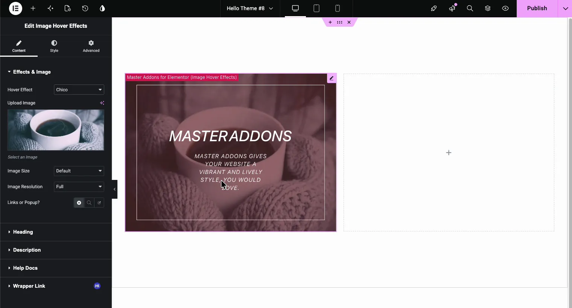Click the description text on hover image
This screenshot has height=308, width=572.
click(231, 172)
